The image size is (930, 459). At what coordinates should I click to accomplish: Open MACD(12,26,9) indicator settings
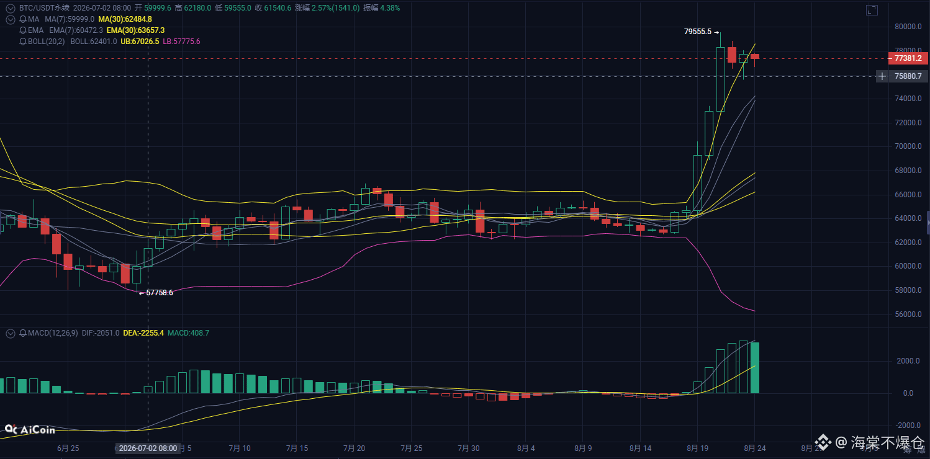pyautogui.click(x=53, y=333)
